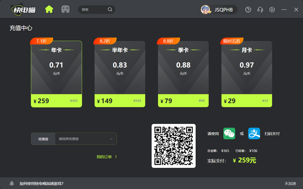This screenshot has height=189, width=303.
Task: Click the 优惠券 label
Action: tap(43, 139)
